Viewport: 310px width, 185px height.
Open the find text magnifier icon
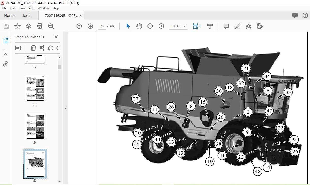pyautogui.click(x=51, y=26)
